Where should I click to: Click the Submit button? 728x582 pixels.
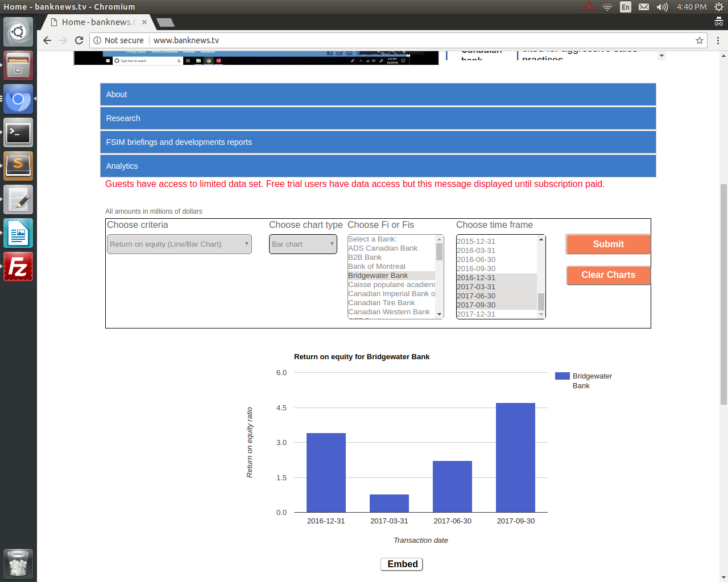pyautogui.click(x=608, y=244)
